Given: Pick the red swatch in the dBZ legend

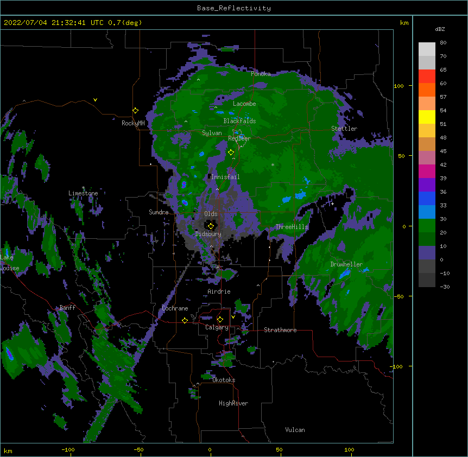Looking at the screenshot, I should pos(427,77).
